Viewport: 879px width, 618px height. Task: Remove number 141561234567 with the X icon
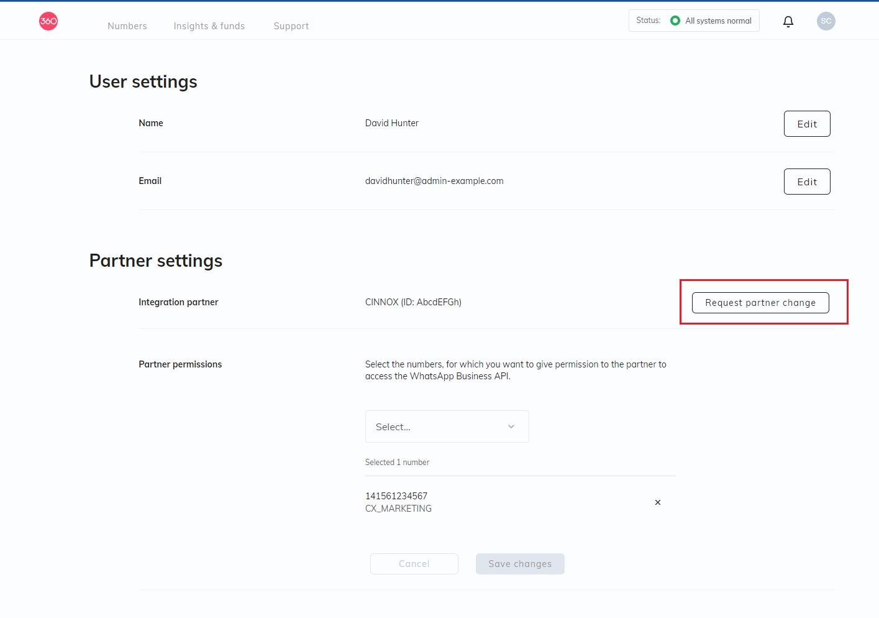tap(657, 502)
